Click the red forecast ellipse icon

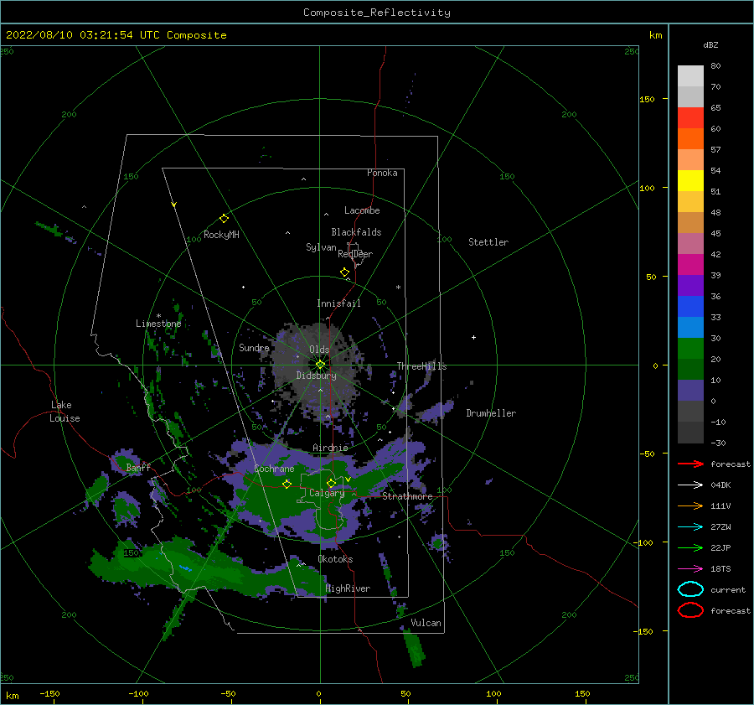(690, 610)
